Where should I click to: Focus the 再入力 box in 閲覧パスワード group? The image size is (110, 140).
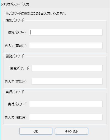click(x=67, y=81)
